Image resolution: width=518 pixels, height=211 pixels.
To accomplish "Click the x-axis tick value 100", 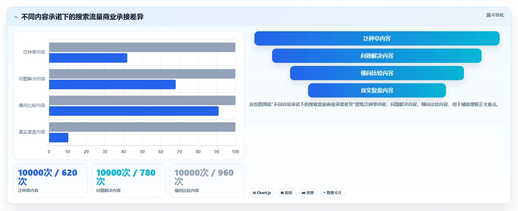I will (235, 152).
